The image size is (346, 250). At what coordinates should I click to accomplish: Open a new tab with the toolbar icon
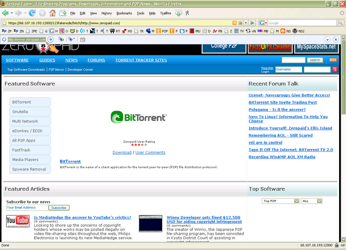(x=63, y=13)
